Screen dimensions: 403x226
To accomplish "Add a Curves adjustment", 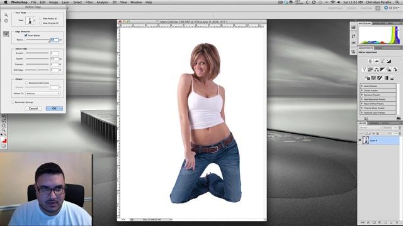I will click(x=383, y=62).
